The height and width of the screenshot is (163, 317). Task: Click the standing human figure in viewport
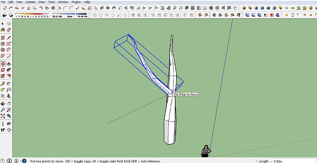coord(206,151)
